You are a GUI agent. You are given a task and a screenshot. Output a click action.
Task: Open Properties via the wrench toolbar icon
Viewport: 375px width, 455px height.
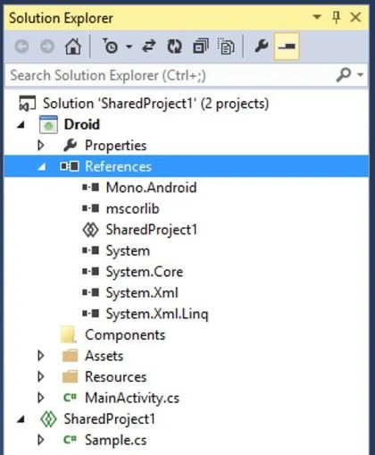tap(262, 46)
